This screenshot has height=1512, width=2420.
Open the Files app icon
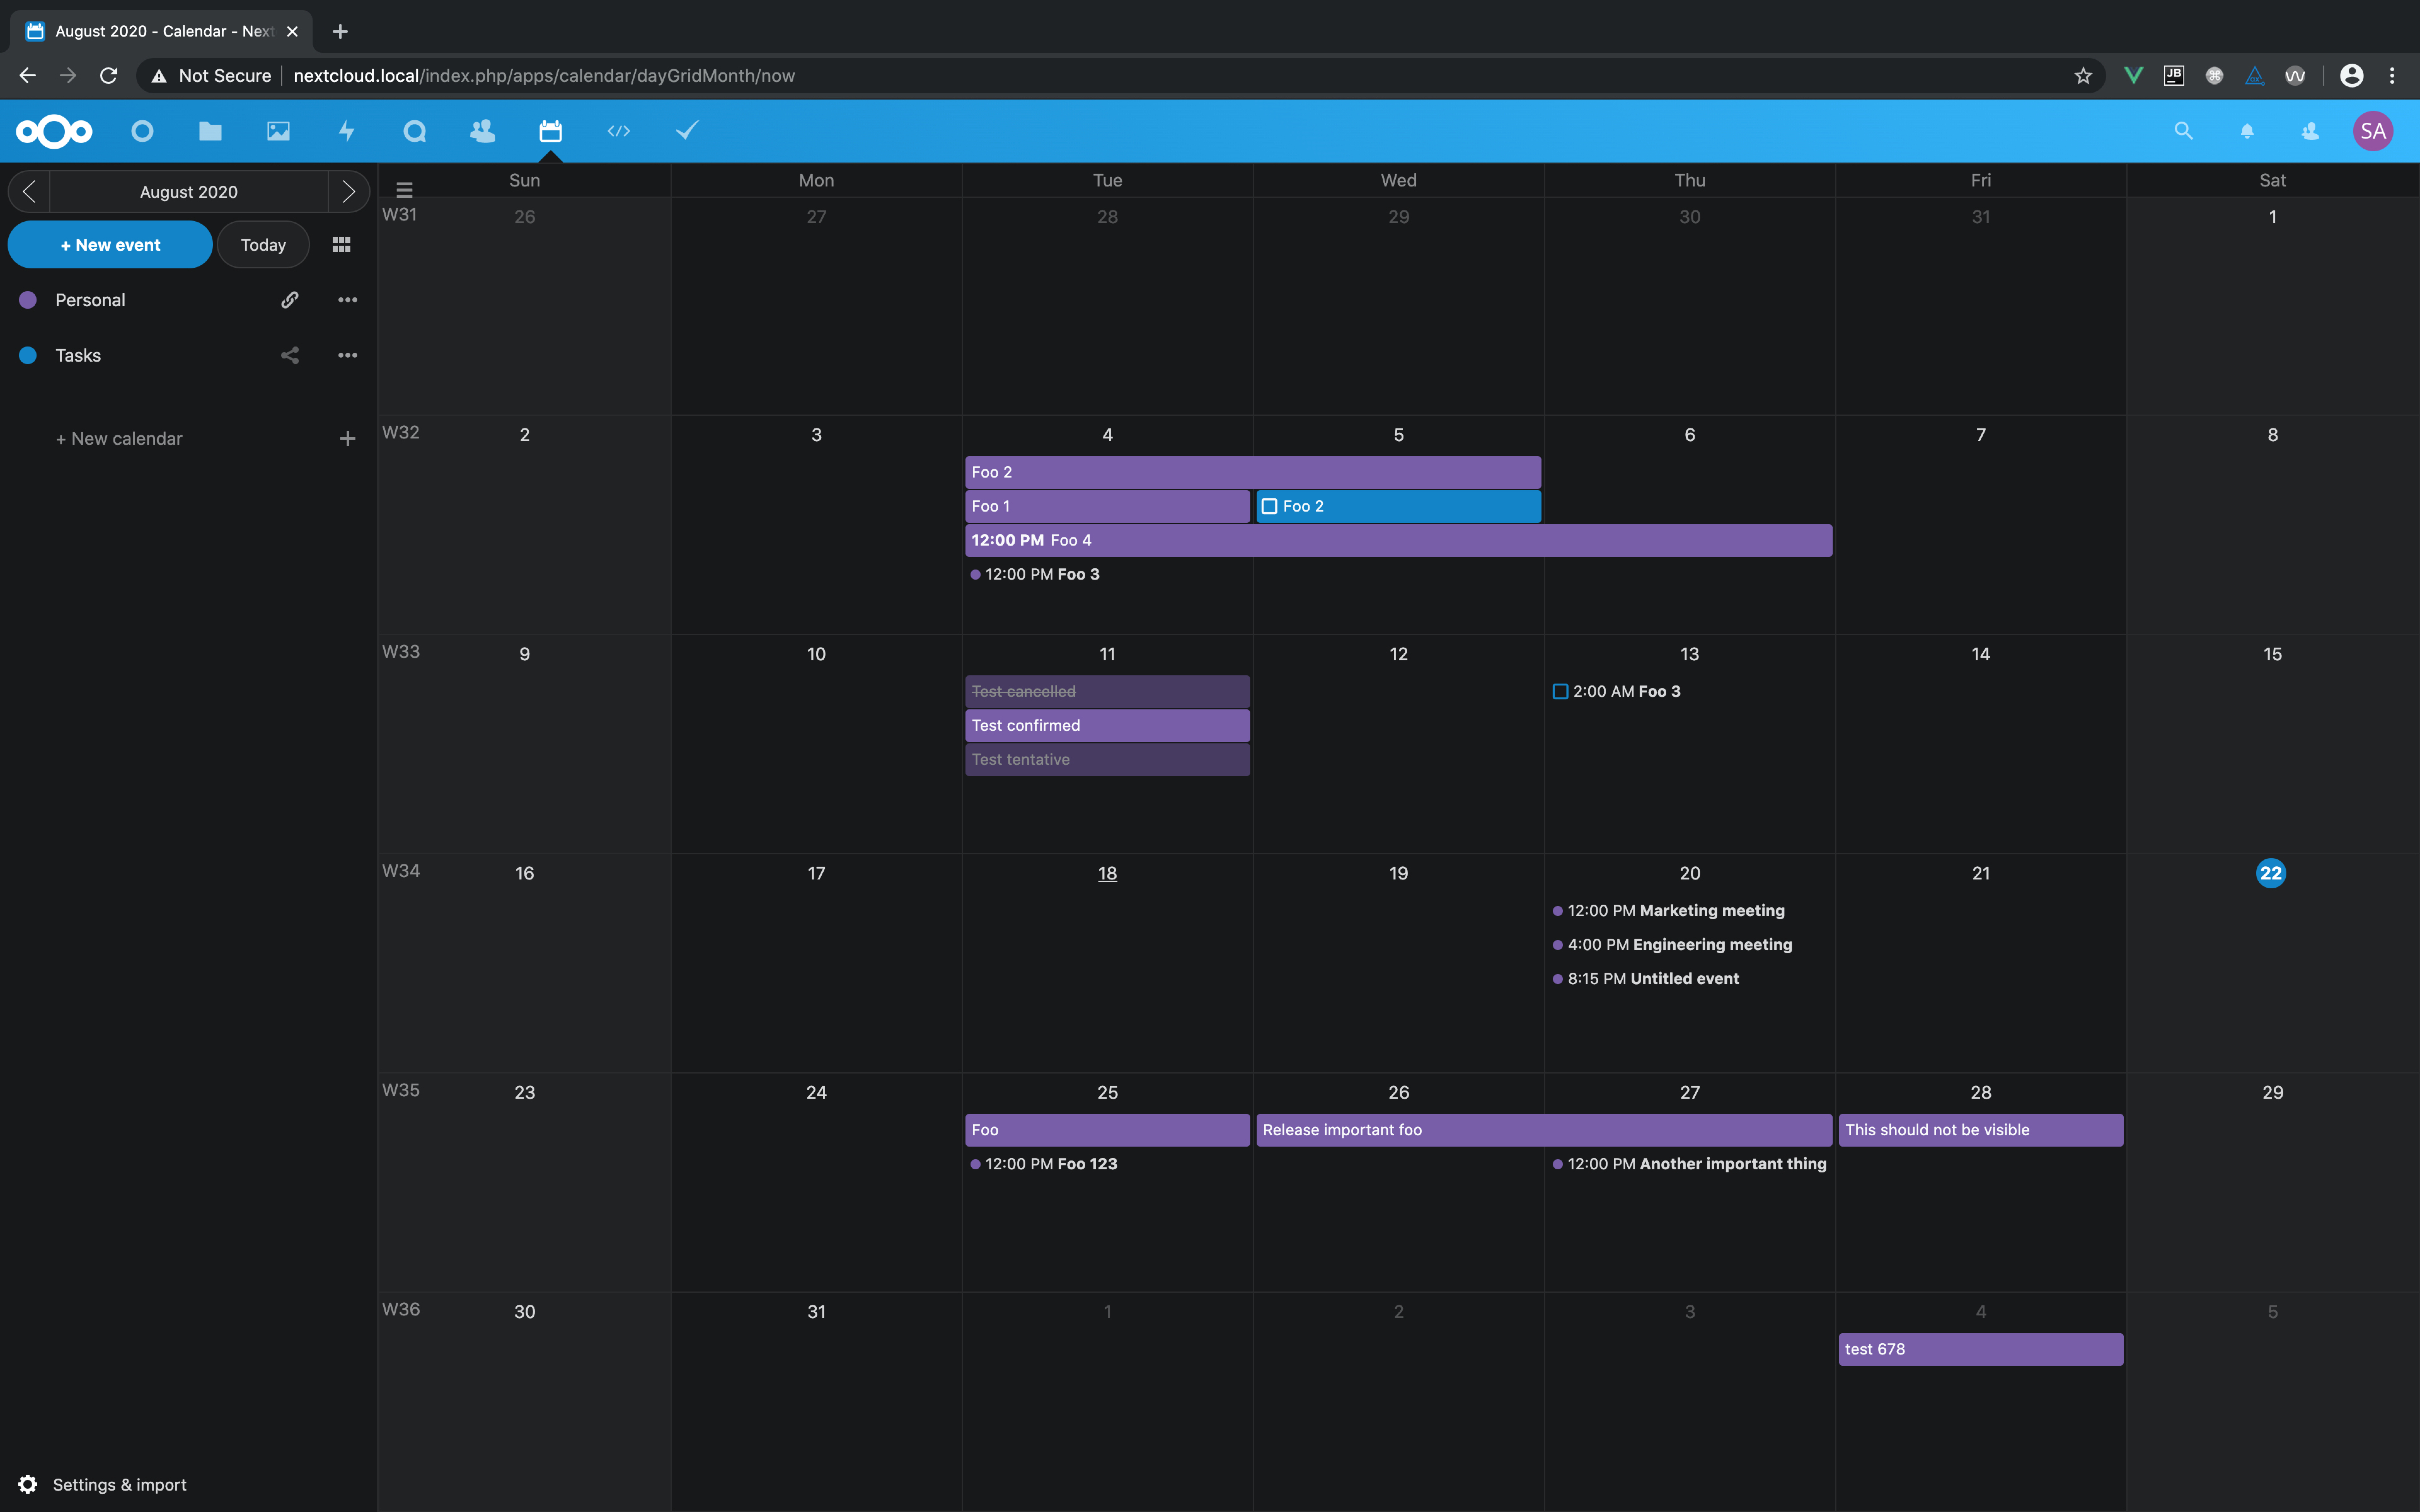210,131
